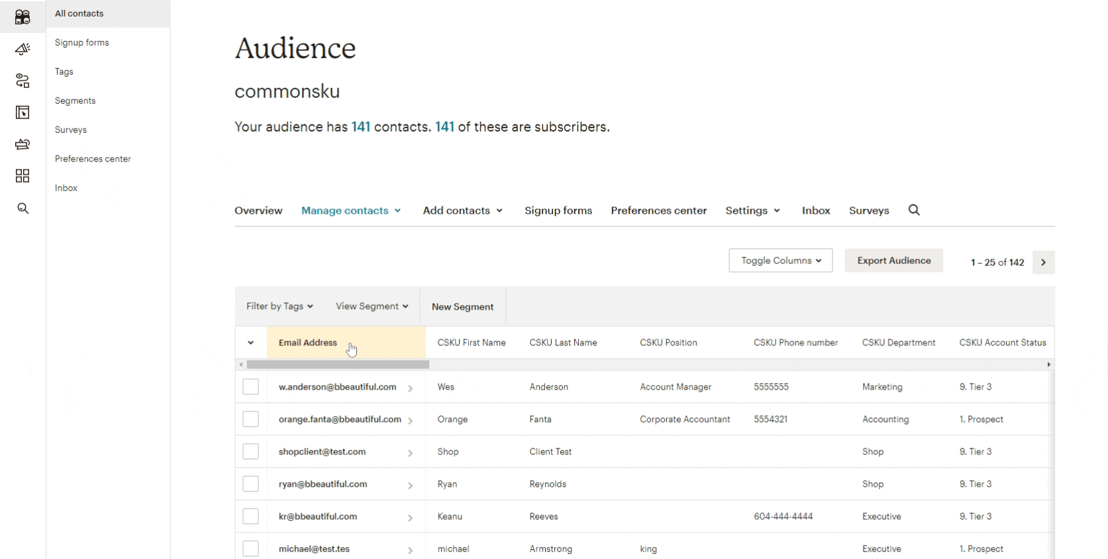The height and width of the screenshot is (559, 1108).
Task: Open contact arrow for shopclient@test.com
Action: tap(410, 453)
